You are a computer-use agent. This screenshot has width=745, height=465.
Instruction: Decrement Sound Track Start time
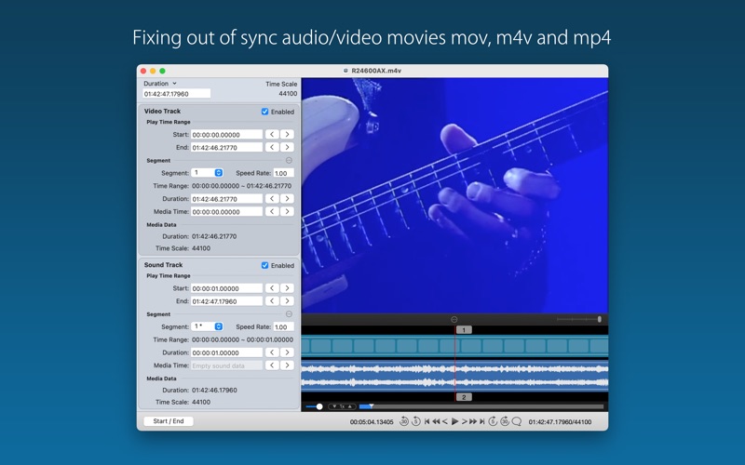272,288
